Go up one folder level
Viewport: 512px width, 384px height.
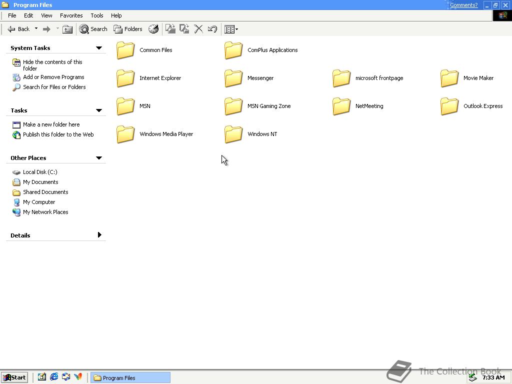tap(67, 29)
